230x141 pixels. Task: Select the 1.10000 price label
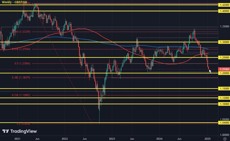coord(224,104)
